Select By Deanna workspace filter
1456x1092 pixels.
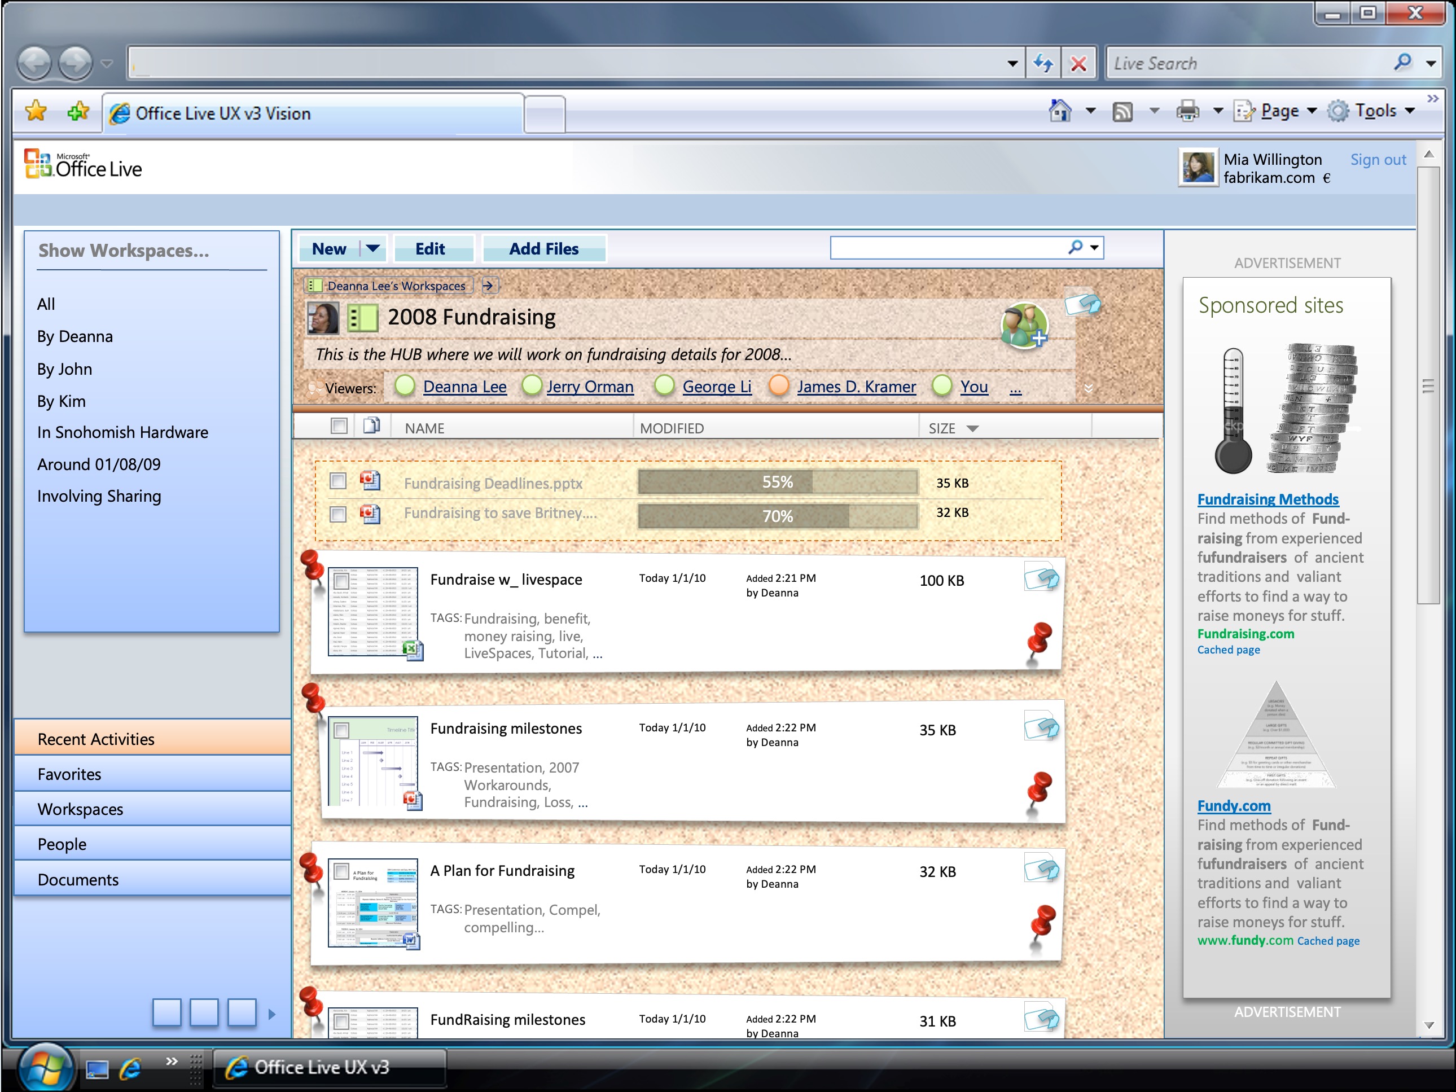click(75, 336)
